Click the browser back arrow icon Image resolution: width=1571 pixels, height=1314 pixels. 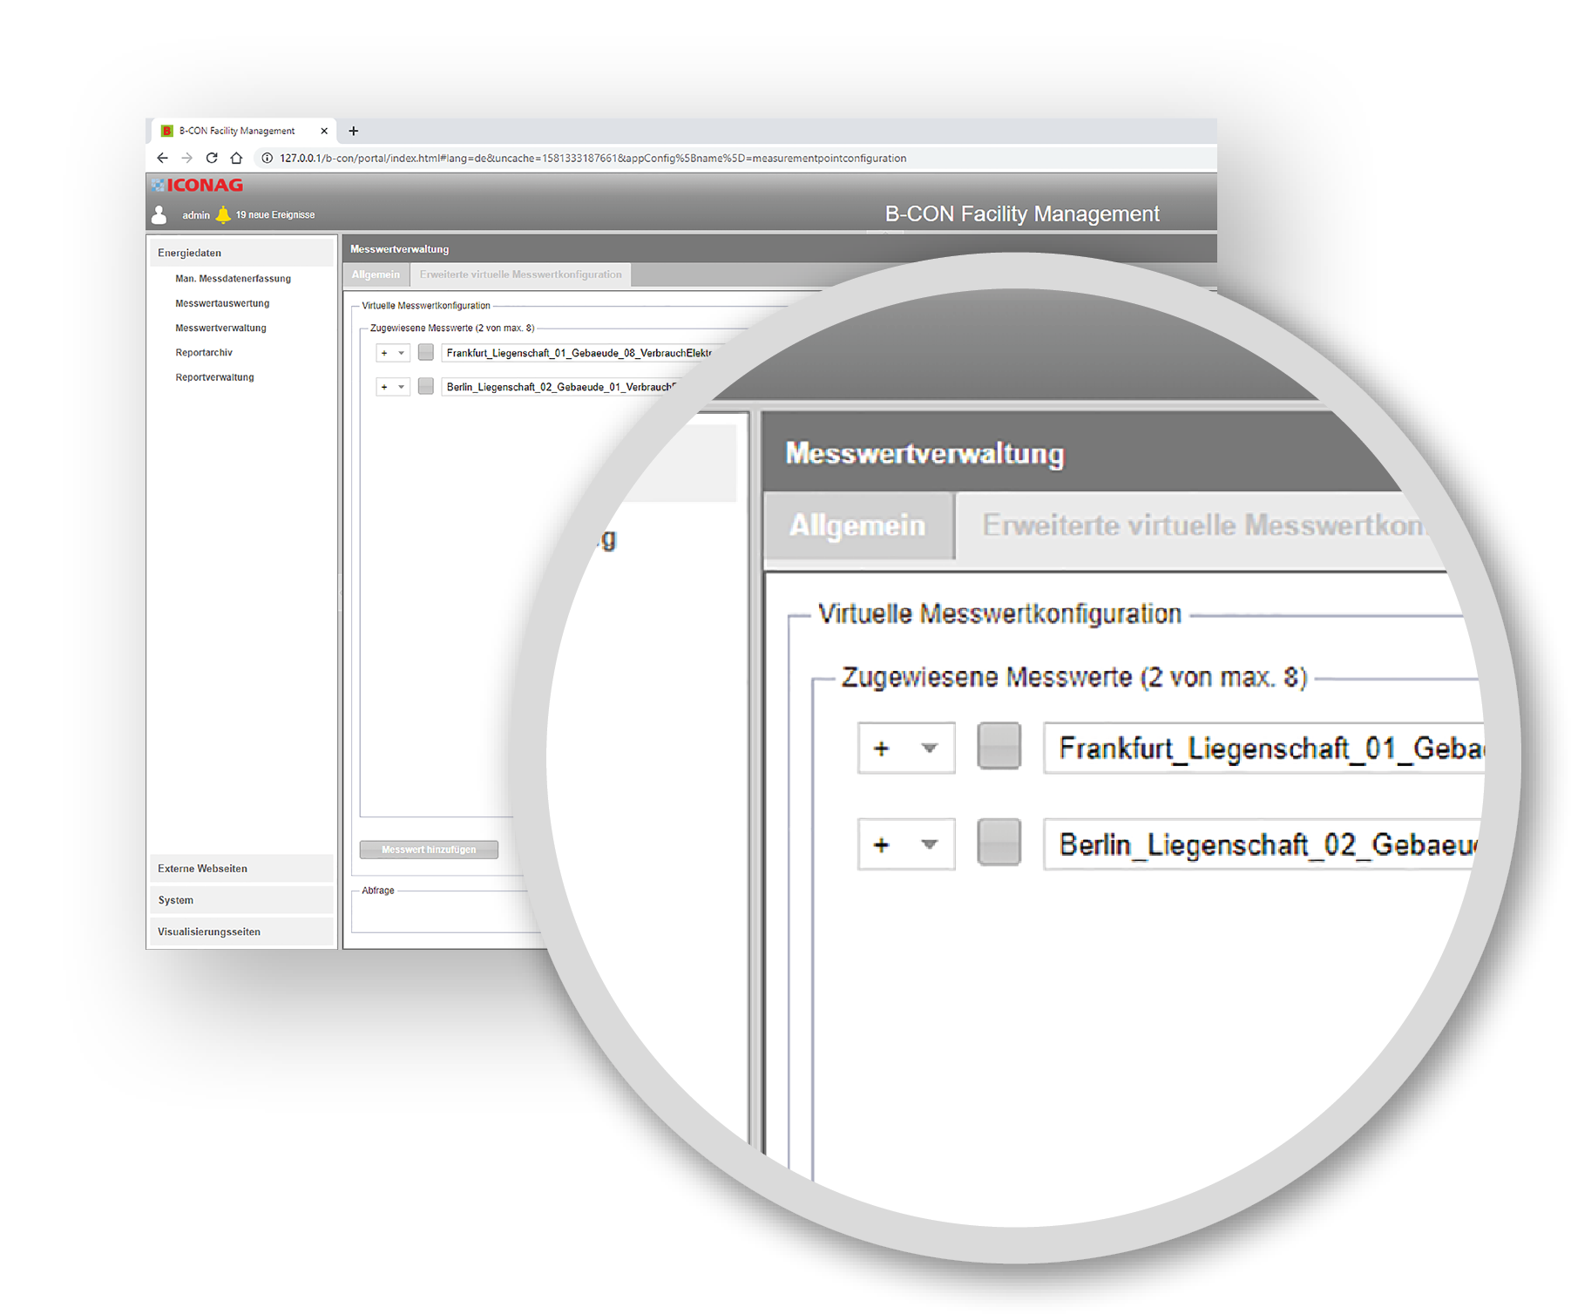[x=162, y=158]
